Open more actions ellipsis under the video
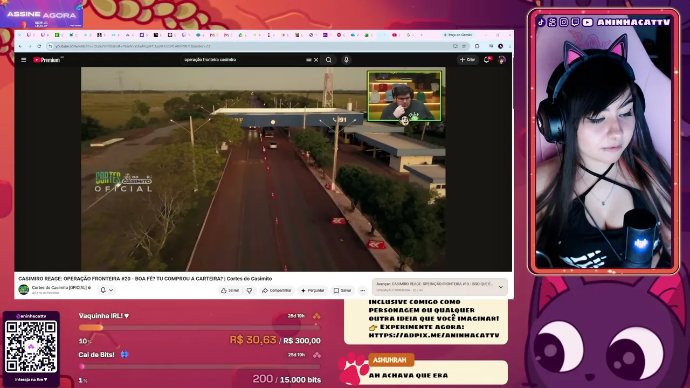 (x=362, y=290)
